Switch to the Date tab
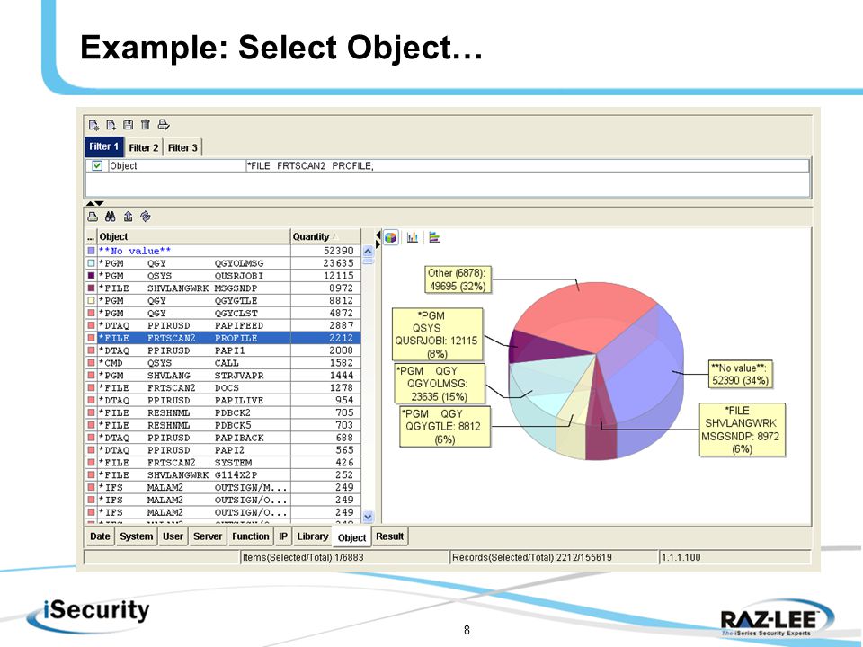This screenshot has width=863, height=647. pos(100,536)
